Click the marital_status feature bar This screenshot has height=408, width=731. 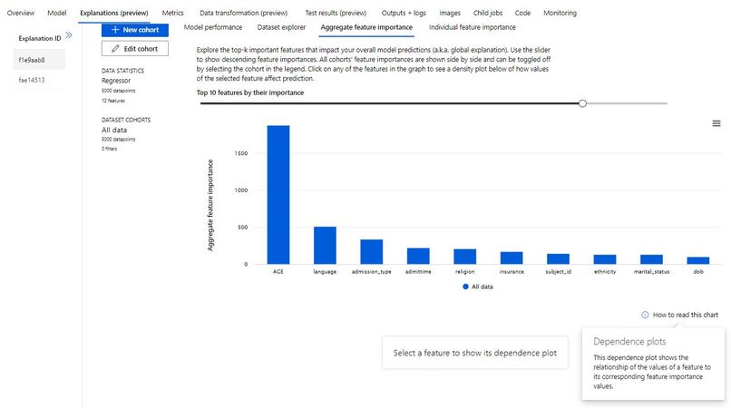point(651,259)
